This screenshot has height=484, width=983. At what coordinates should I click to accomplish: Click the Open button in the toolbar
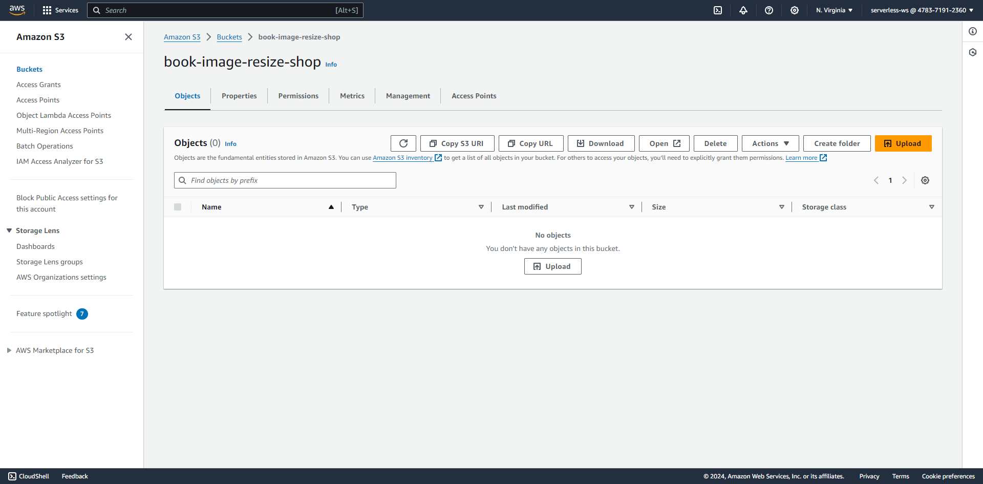click(664, 143)
